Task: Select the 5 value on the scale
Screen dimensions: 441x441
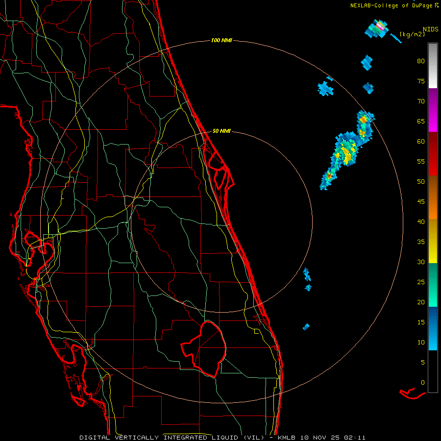Action: [423, 363]
